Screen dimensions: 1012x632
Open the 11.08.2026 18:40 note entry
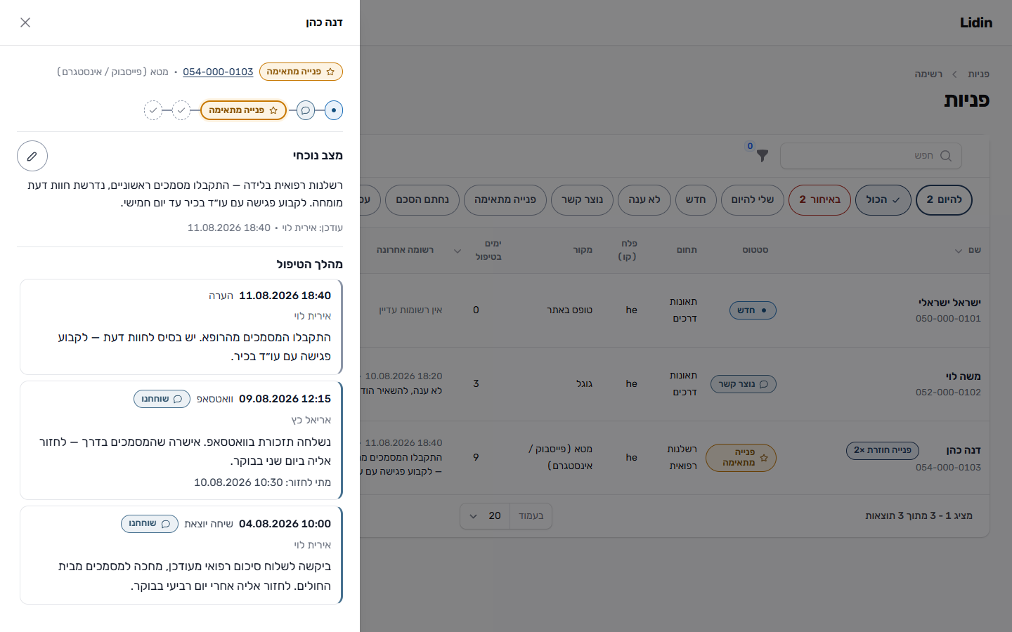click(181, 327)
